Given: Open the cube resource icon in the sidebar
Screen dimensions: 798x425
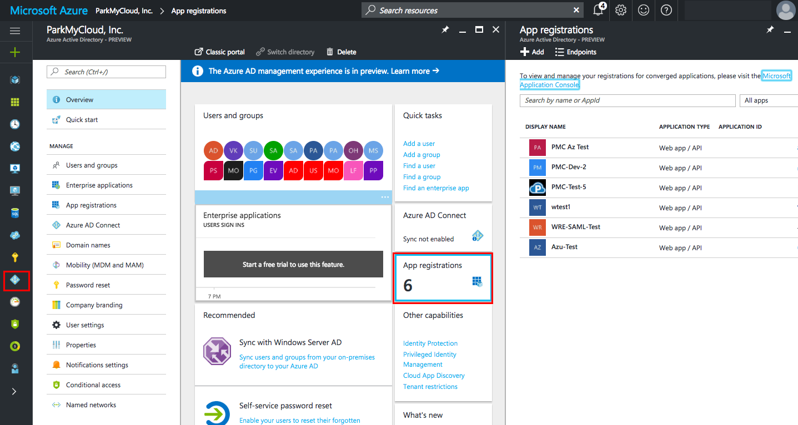Looking at the screenshot, I should (15, 80).
